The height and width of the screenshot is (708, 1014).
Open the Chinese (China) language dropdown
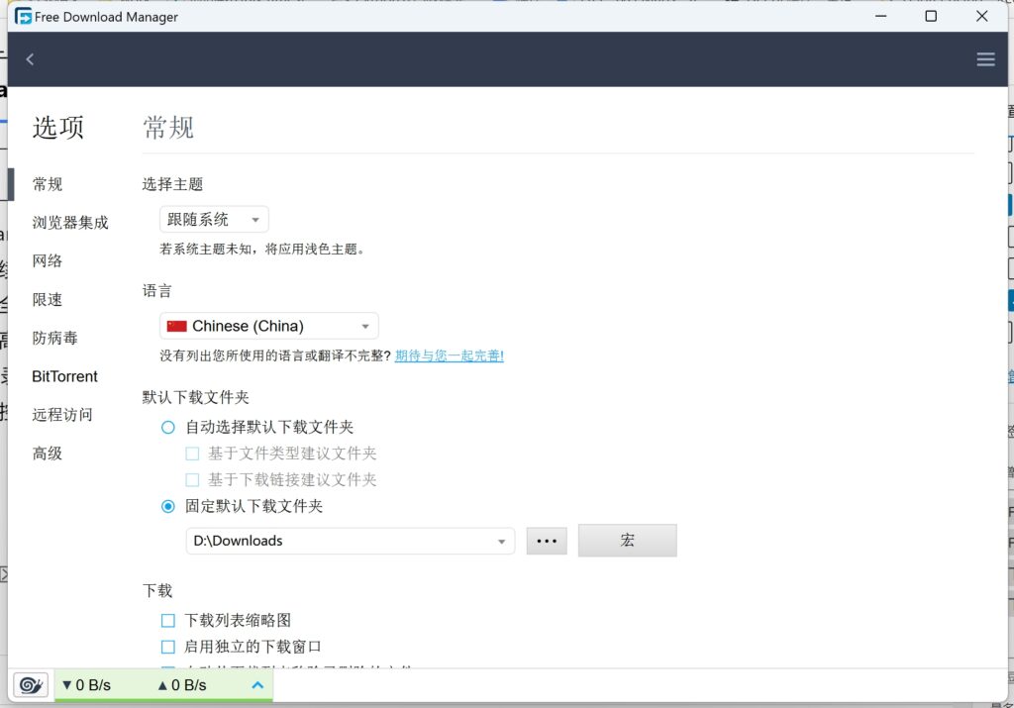[x=269, y=326]
